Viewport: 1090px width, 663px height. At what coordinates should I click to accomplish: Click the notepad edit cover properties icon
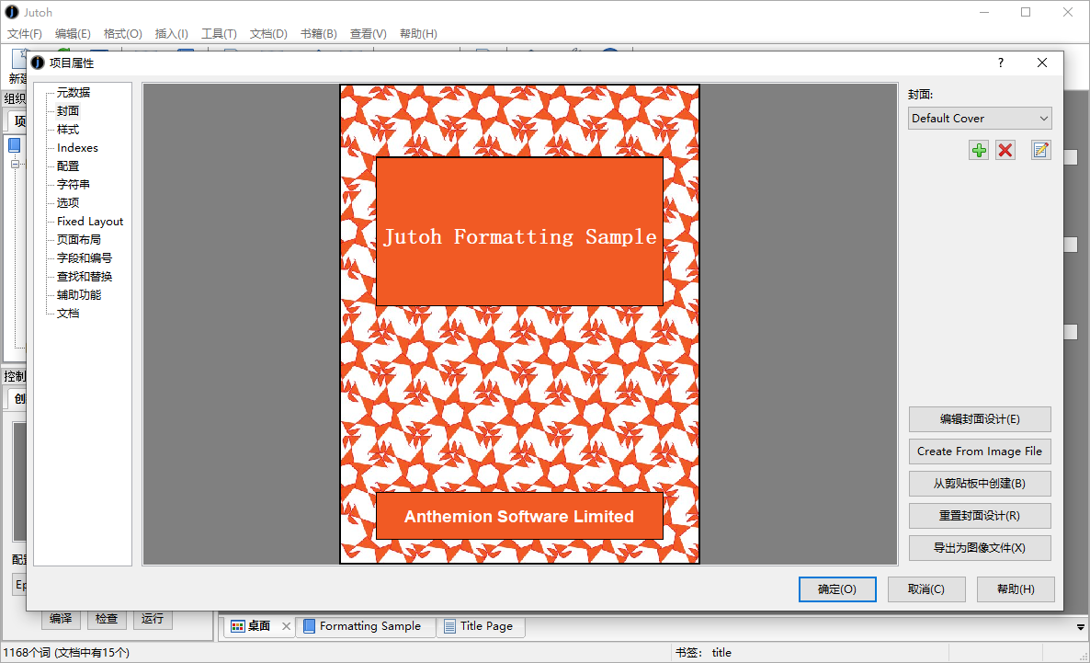[x=1040, y=150]
